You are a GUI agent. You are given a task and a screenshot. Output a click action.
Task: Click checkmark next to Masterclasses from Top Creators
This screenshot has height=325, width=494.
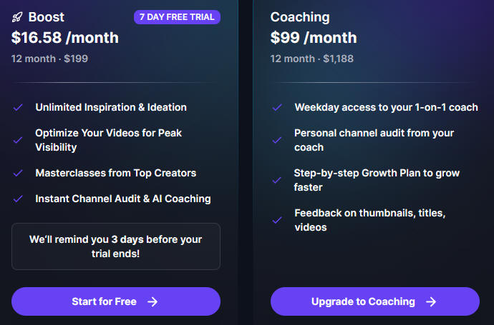click(18, 173)
